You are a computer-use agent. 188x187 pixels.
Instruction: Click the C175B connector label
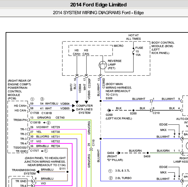(x=35, y=113)
